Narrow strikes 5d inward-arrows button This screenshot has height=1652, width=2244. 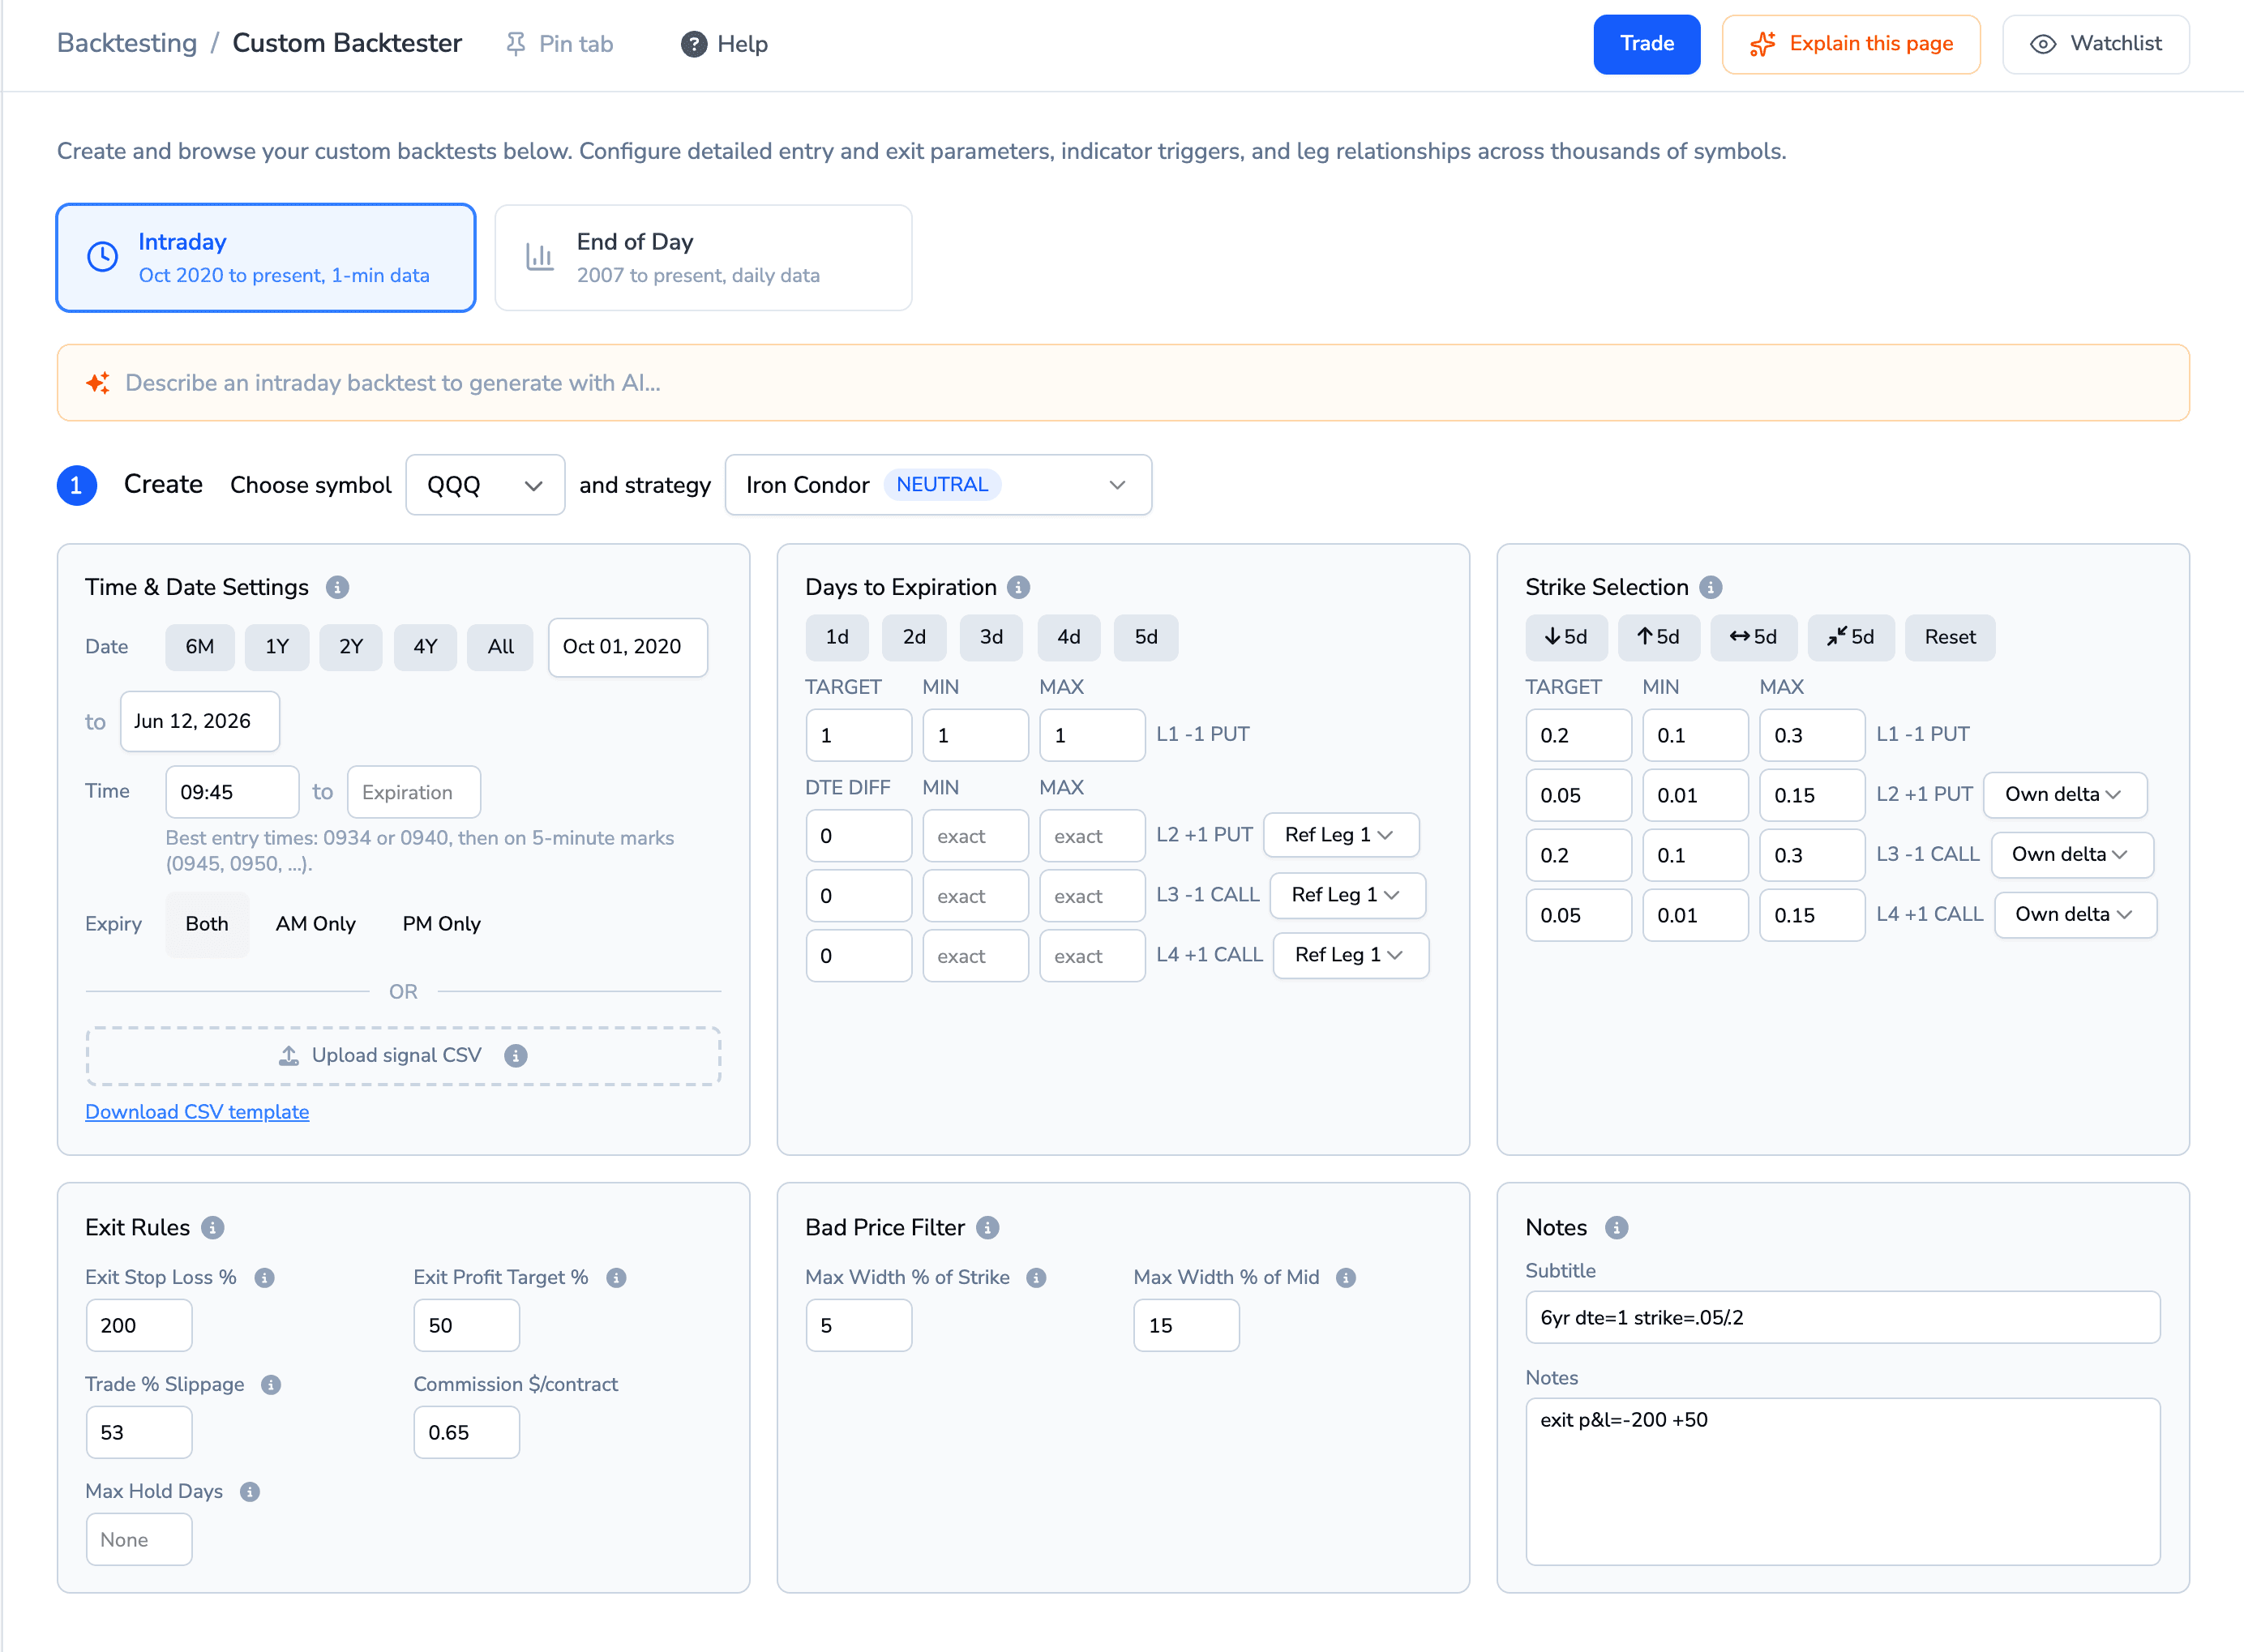point(1850,637)
